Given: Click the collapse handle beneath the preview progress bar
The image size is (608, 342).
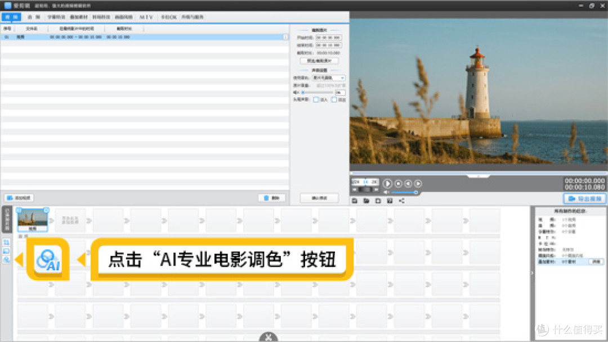Looking at the screenshot, I should click(x=478, y=176).
